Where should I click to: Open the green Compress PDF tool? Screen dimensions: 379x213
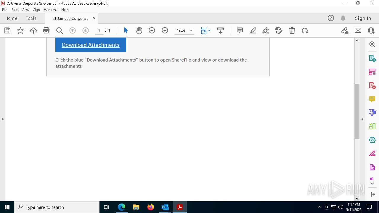point(372,126)
